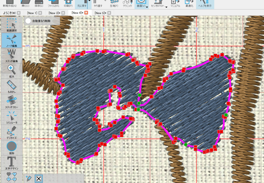Select the 範囲選択 range selection tool
Image resolution: width=264 pixels, height=183 pixels.
(12, 25)
